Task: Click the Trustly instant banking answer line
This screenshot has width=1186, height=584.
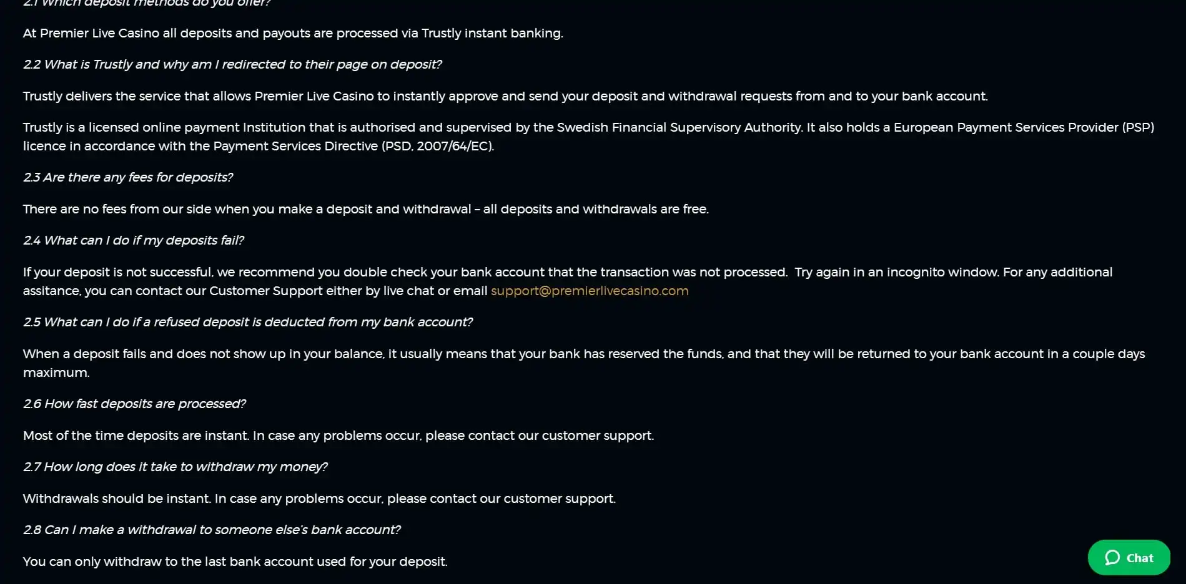Action: pyautogui.click(x=293, y=33)
